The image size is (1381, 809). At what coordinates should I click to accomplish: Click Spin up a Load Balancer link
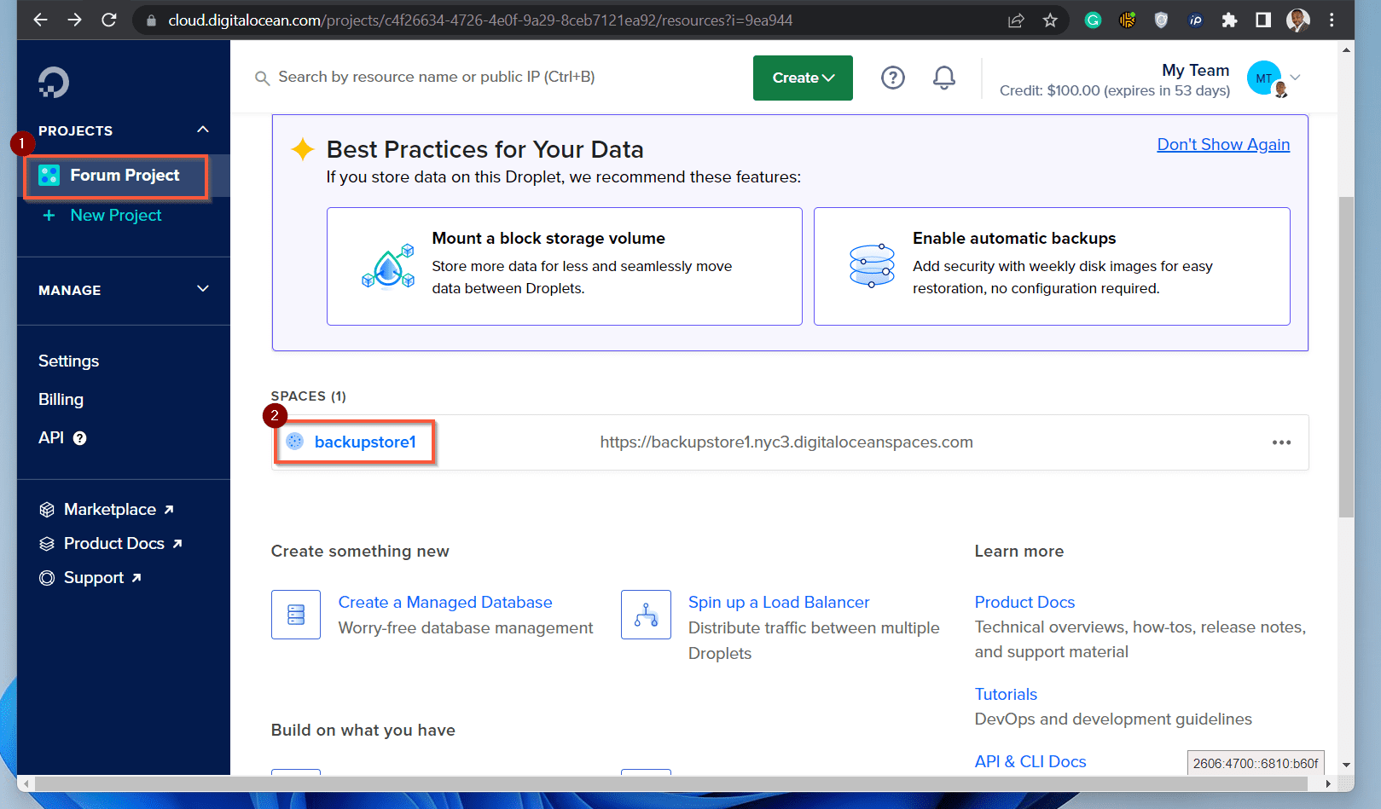tap(779, 603)
